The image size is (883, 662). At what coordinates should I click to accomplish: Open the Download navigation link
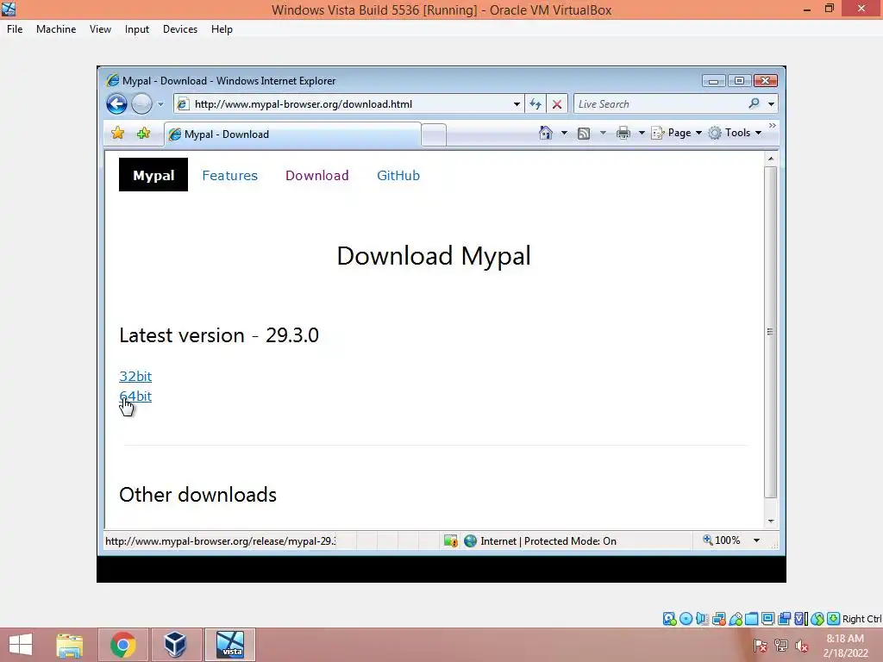(x=317, y=176)
